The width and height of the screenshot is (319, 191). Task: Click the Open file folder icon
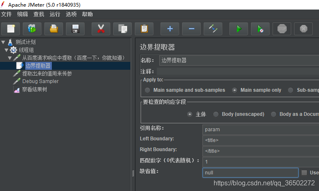[54, 29]
